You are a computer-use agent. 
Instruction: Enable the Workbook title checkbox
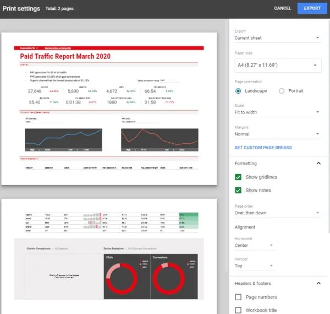pyautogui.click(x=238, y=310)
